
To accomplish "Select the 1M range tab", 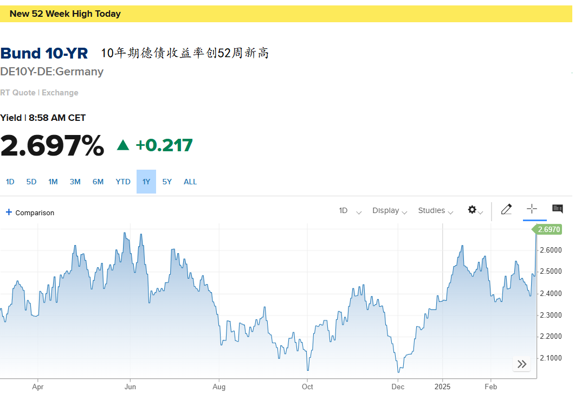I will (x=53, y=182).
